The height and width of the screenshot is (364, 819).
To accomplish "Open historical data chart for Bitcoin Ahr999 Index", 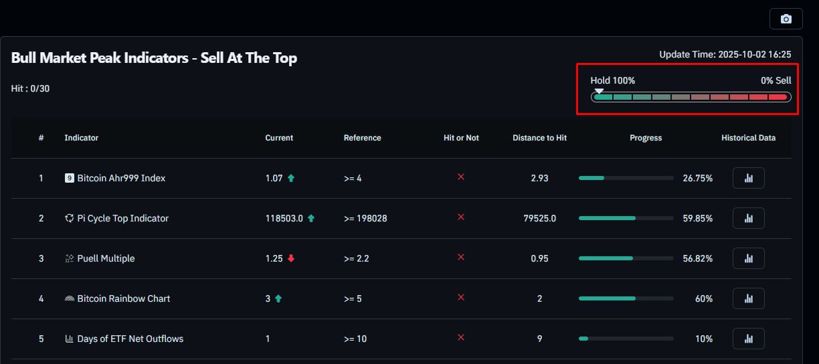I will 749,179.
